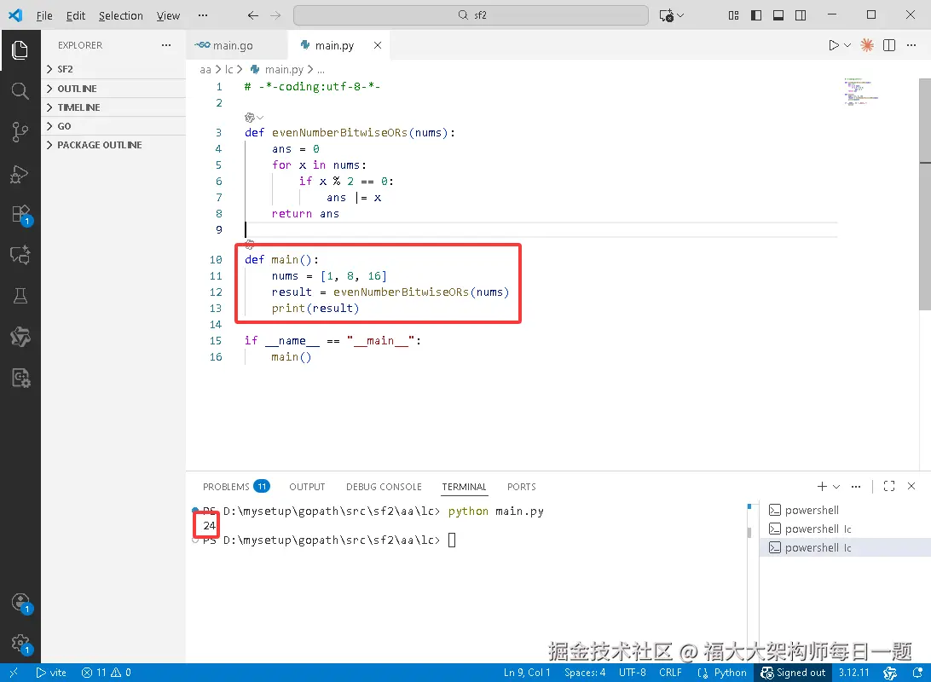931x682 pixels.
Task: Expand the OUTLINE section
Action: [113, 89]
